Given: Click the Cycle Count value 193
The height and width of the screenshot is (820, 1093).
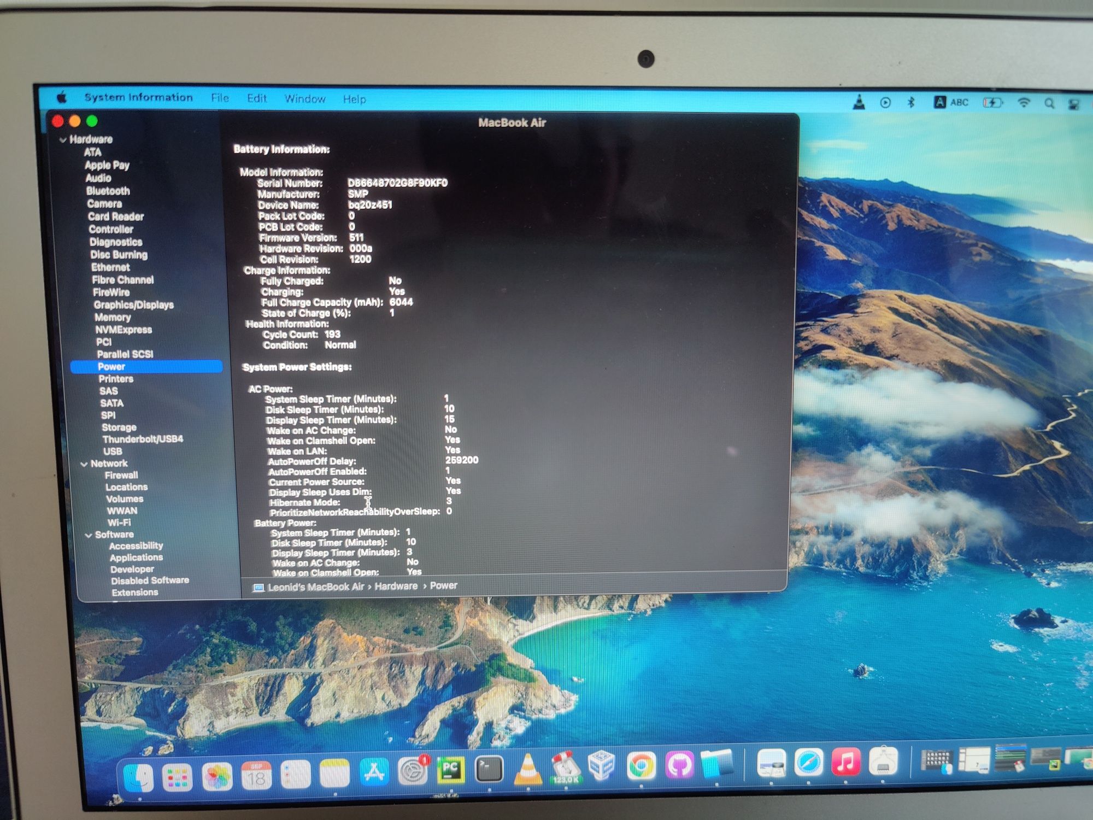Looking at the screenshot, I should (x=332, y=334).
